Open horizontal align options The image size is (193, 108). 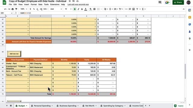click(x=106, y=9)
